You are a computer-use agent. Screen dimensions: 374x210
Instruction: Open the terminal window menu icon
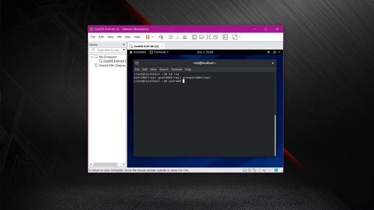[x=137, y=63]
